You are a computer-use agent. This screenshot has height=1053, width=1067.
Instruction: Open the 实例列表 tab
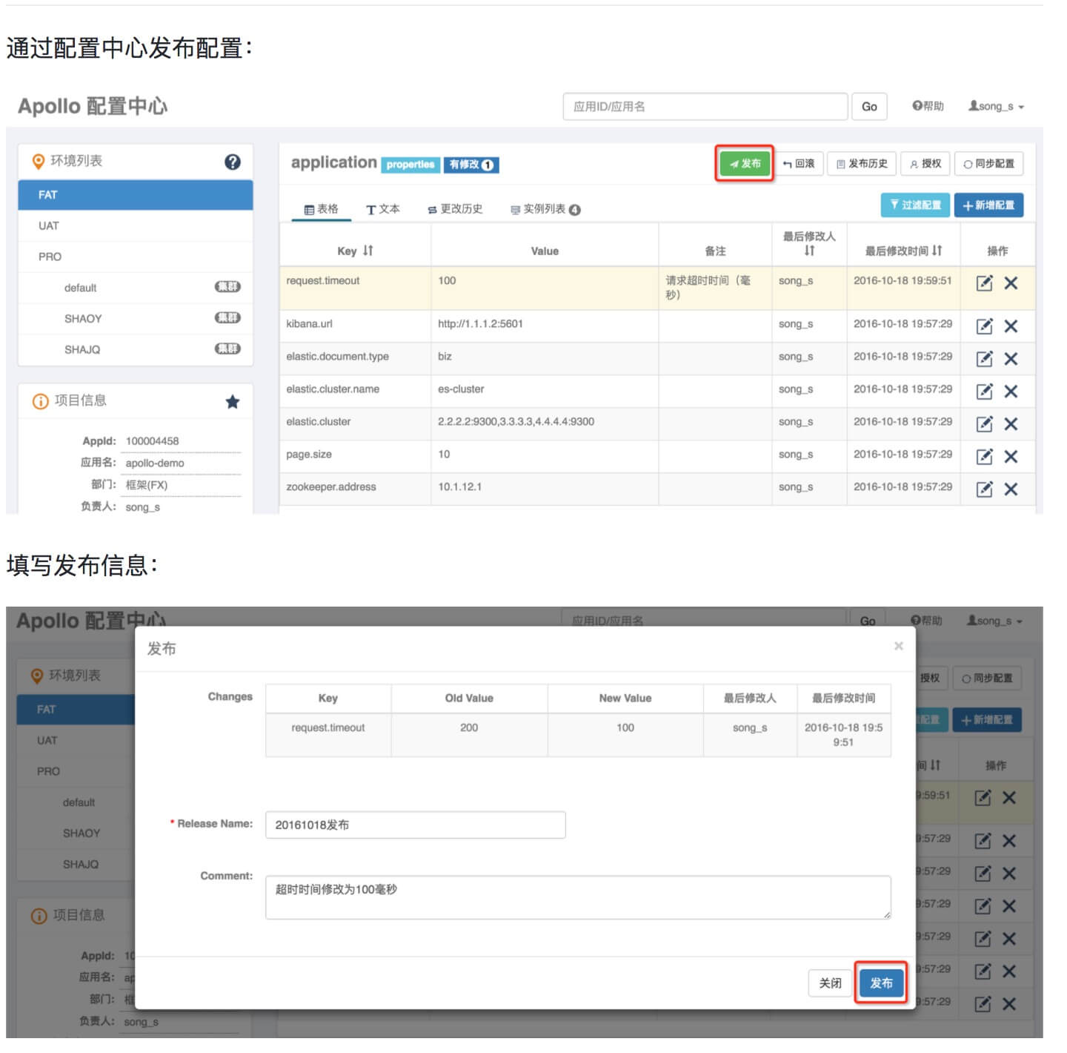545,209
